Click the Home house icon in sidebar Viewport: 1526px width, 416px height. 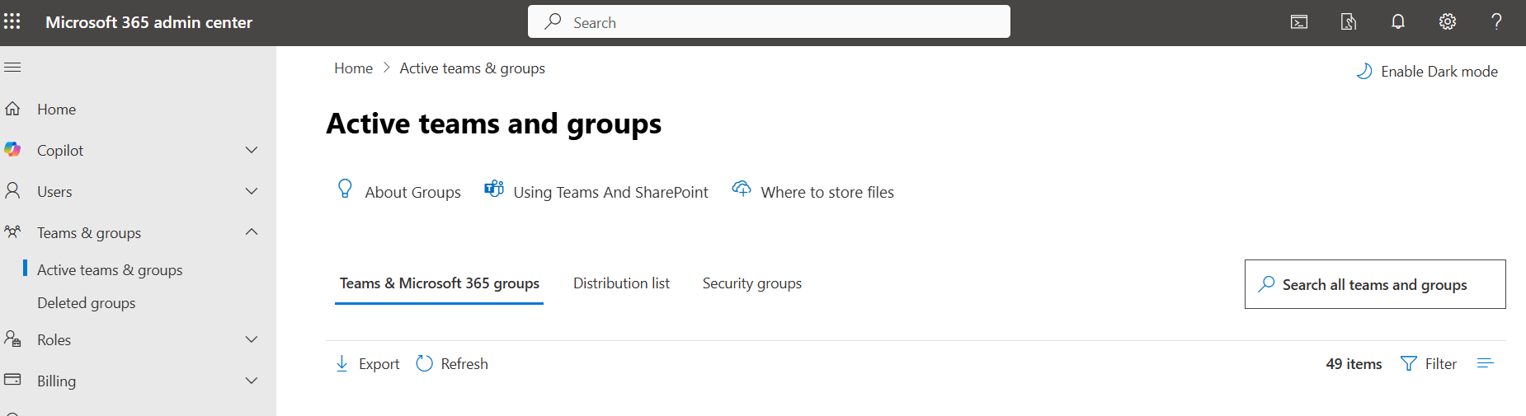(12, 109)
